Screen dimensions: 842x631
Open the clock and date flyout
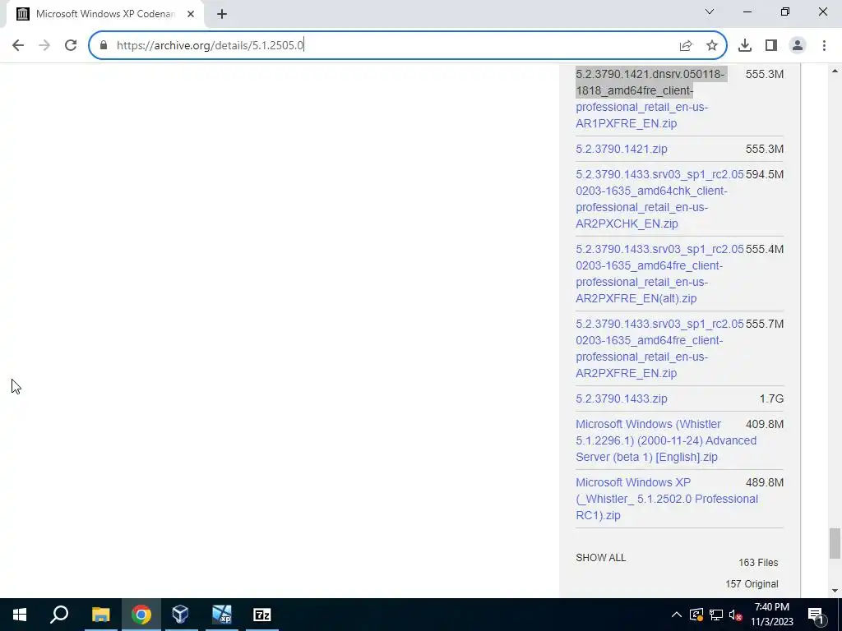click(771, 615)
